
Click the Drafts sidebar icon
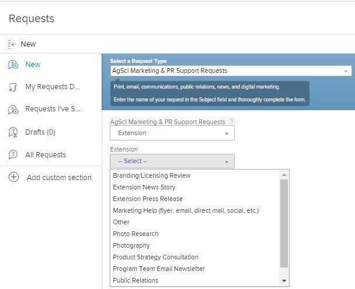coord(13,132)
